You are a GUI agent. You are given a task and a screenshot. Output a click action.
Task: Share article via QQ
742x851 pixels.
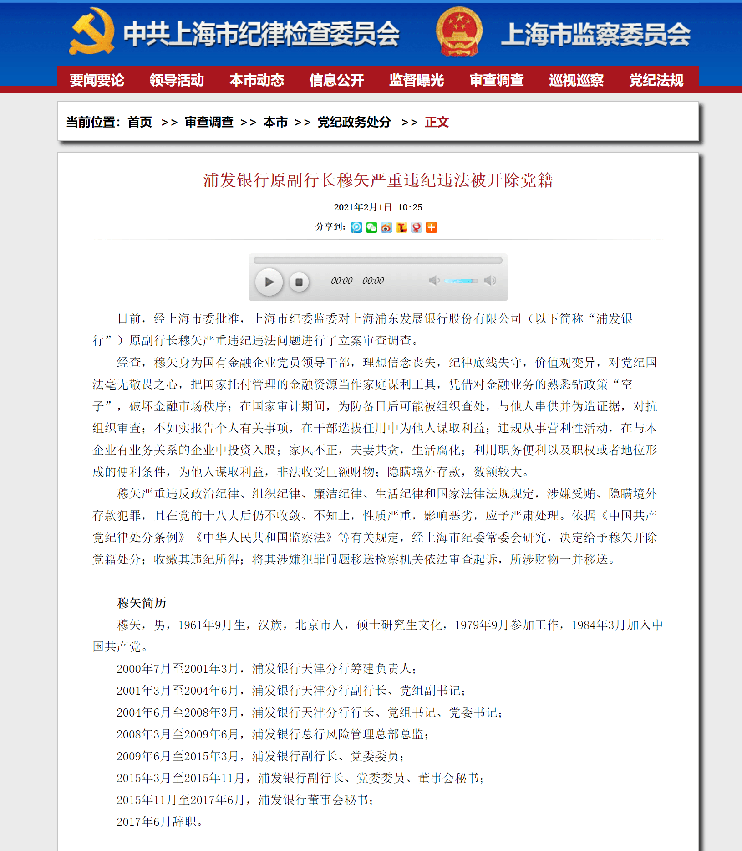[x=416, y=227]
